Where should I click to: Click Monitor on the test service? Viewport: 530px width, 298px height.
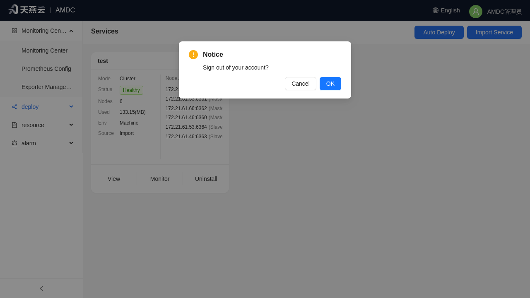160,179
